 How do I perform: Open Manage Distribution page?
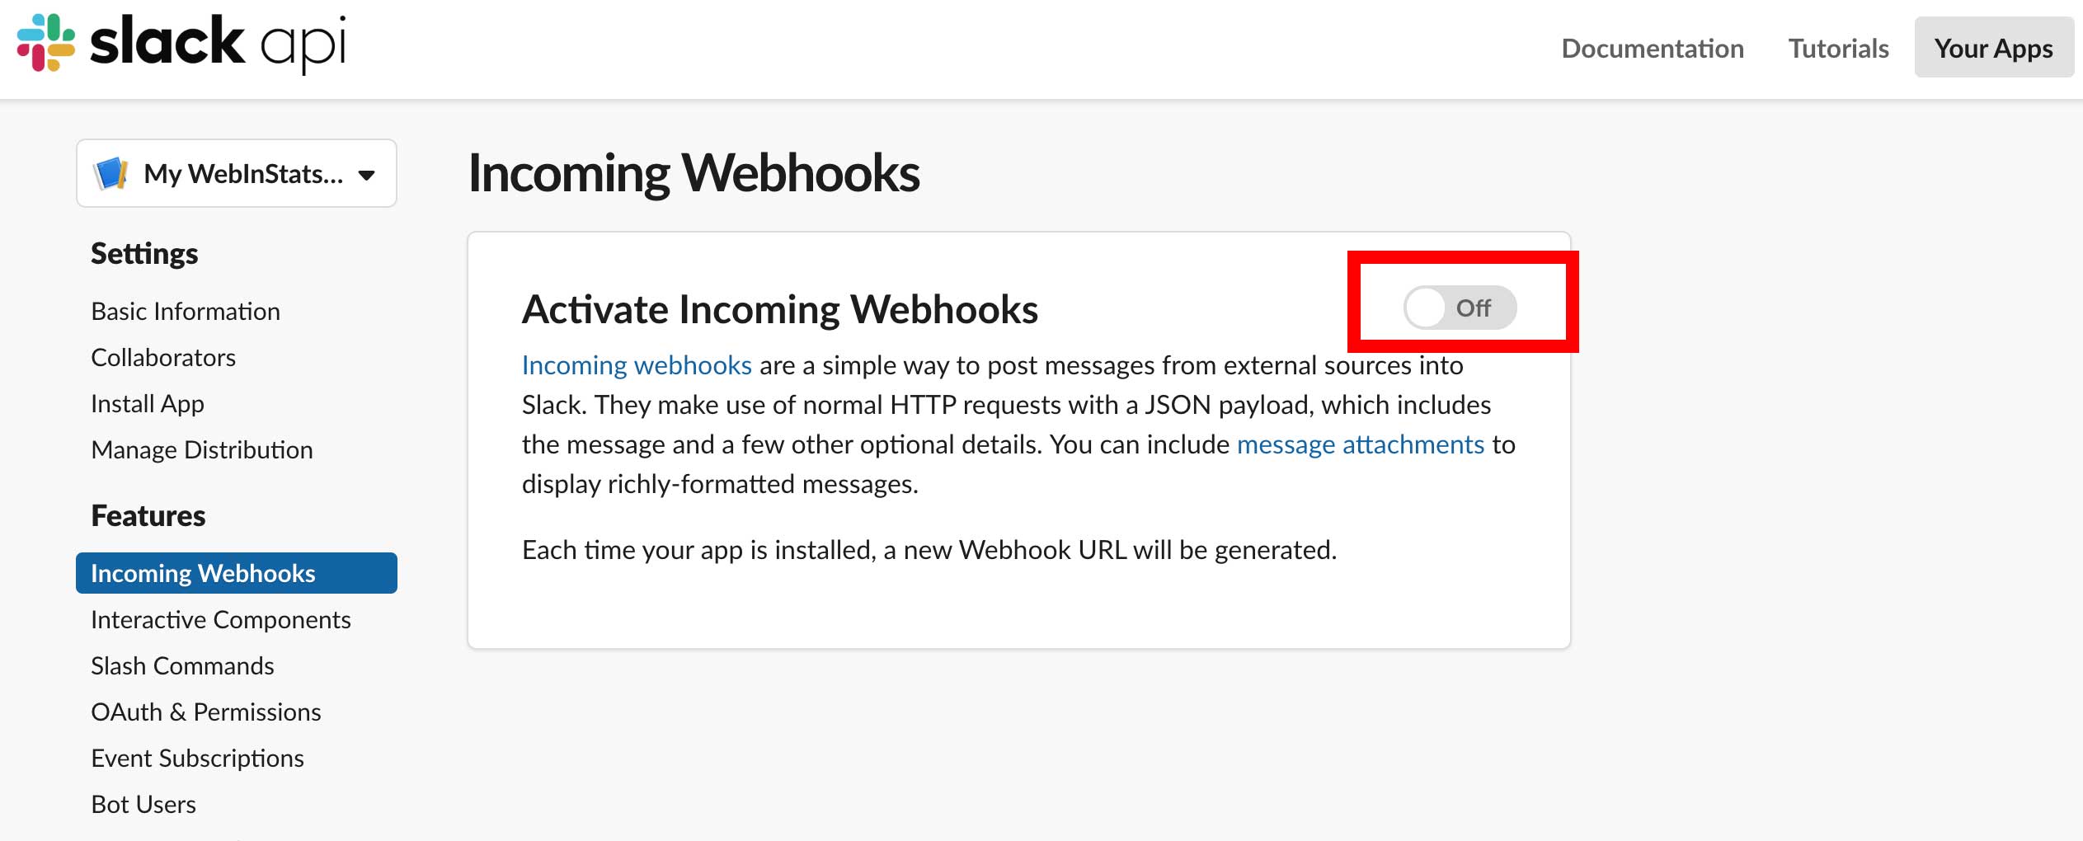[202, 449]
